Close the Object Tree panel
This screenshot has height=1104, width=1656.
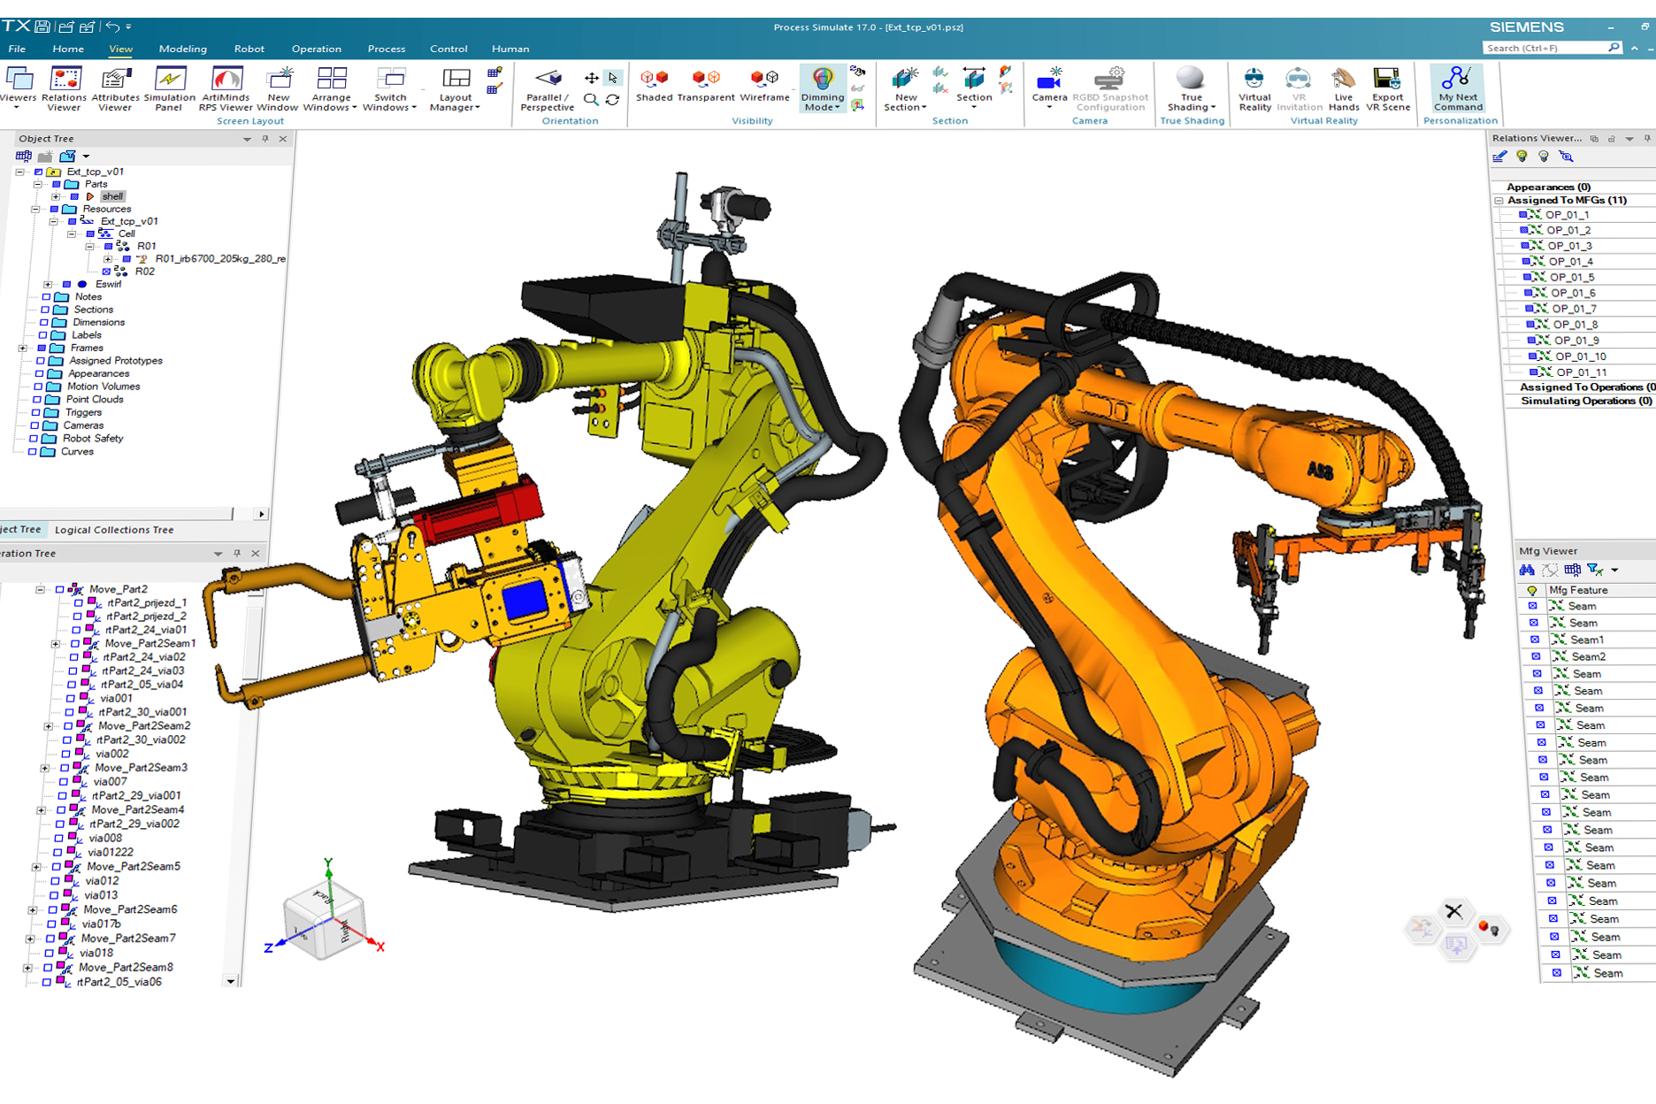[x=283, y=139]
